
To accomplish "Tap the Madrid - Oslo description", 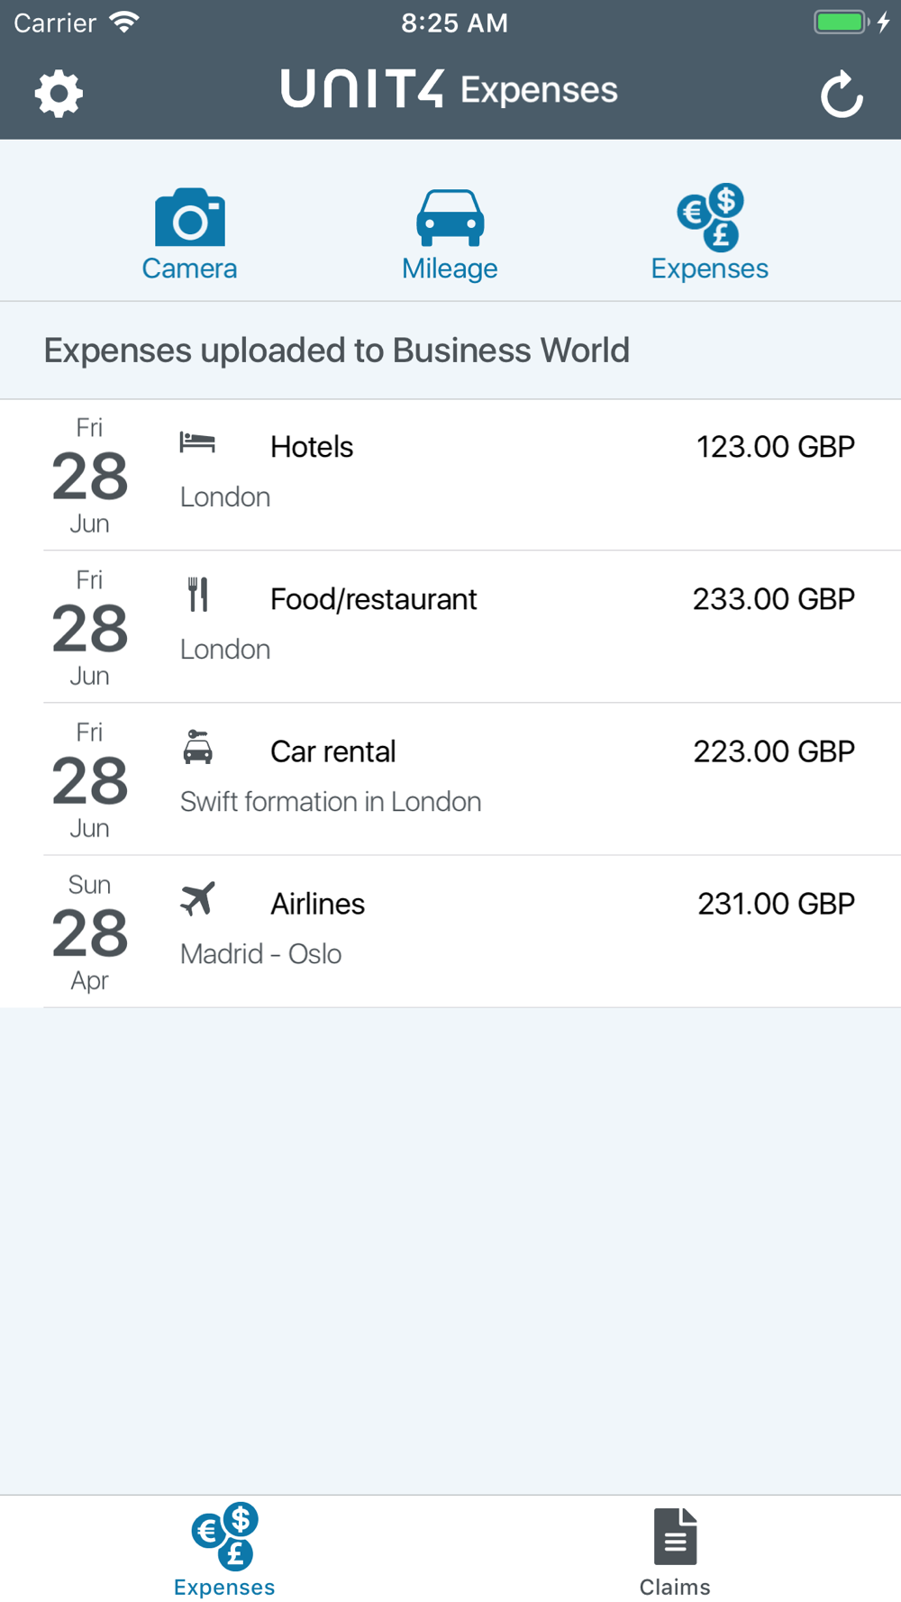I will 261,954.
